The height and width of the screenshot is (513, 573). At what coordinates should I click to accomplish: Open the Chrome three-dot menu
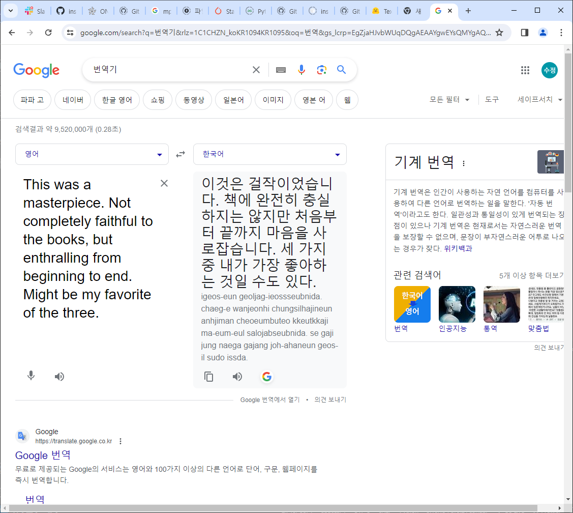coord(561,33)
